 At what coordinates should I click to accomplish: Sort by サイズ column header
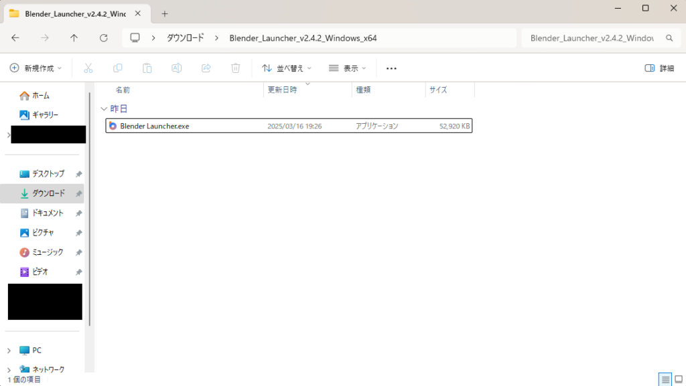(x=438, y=90)
